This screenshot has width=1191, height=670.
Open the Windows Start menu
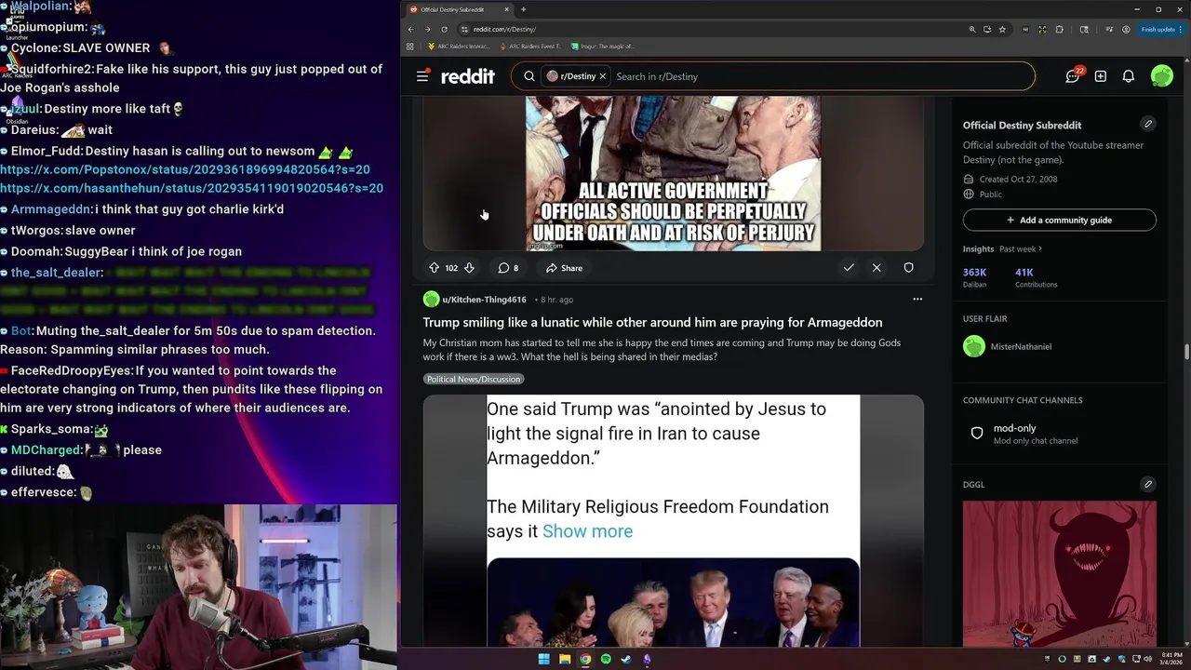[x=544, y=659]
